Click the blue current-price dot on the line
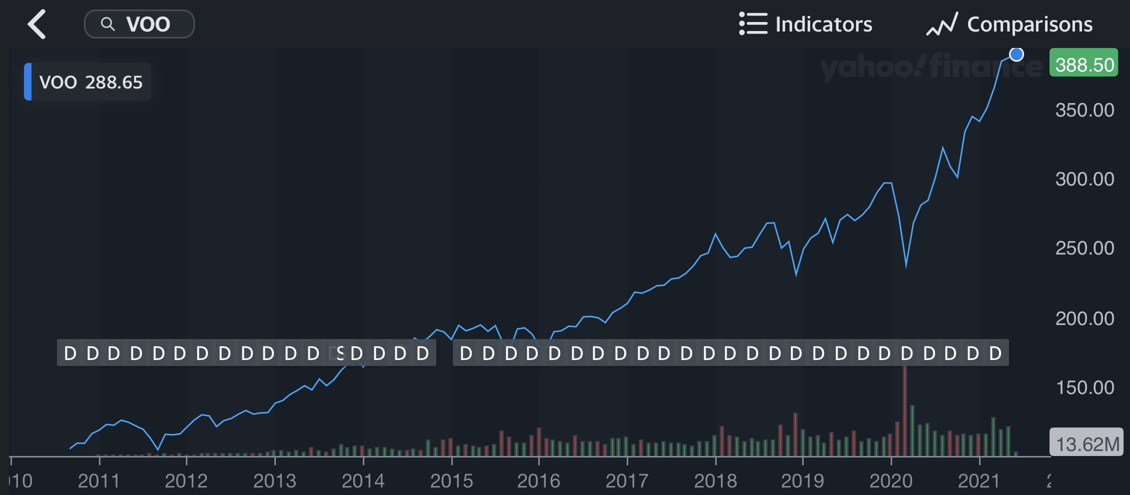 [x=1016, y=54]
